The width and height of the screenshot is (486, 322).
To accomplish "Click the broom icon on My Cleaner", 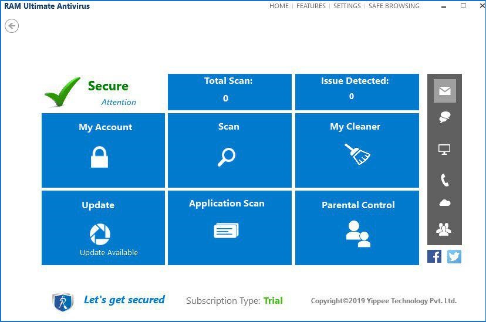I will 357,154.
